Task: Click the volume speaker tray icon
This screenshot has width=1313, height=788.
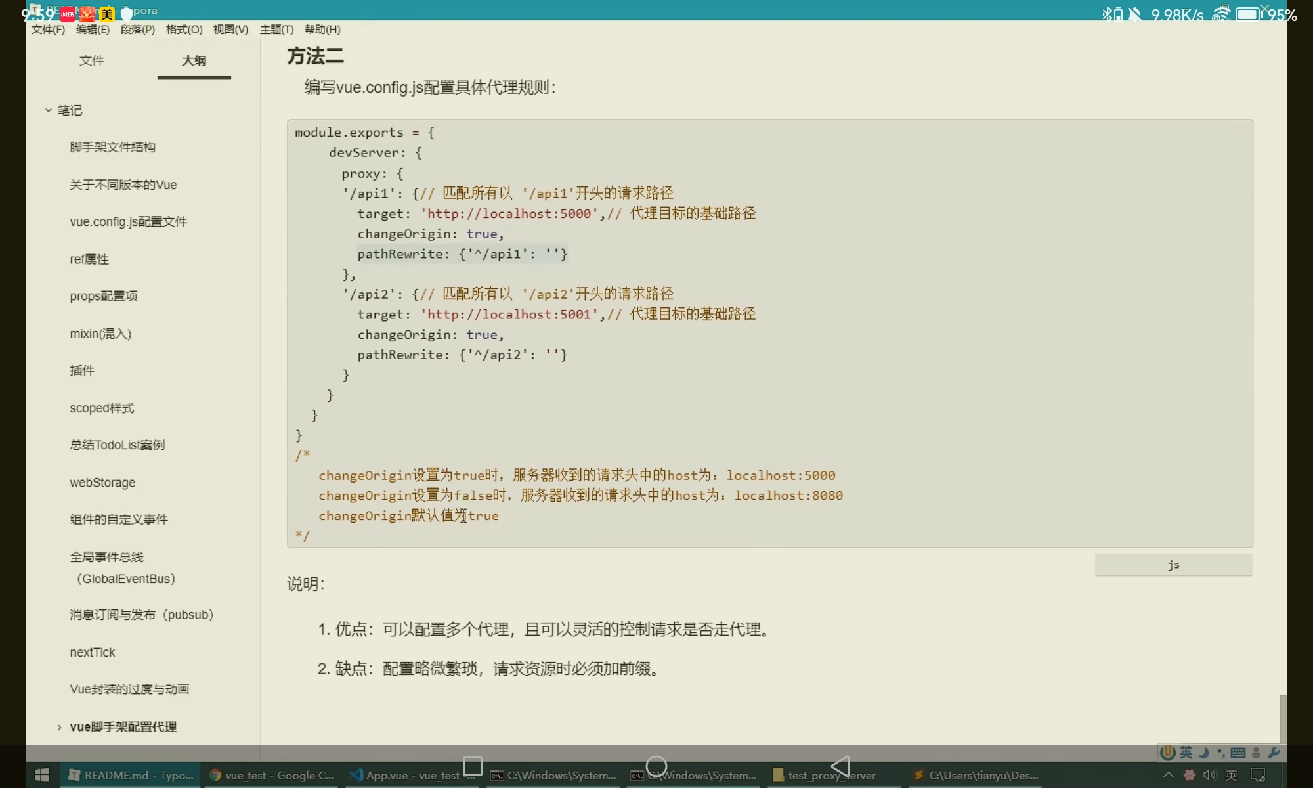Action: click(x=1209, y=776)
